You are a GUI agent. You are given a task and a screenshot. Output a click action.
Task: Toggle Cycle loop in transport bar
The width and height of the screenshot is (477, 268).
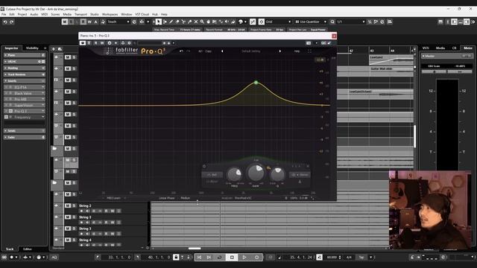click(219, 258)
